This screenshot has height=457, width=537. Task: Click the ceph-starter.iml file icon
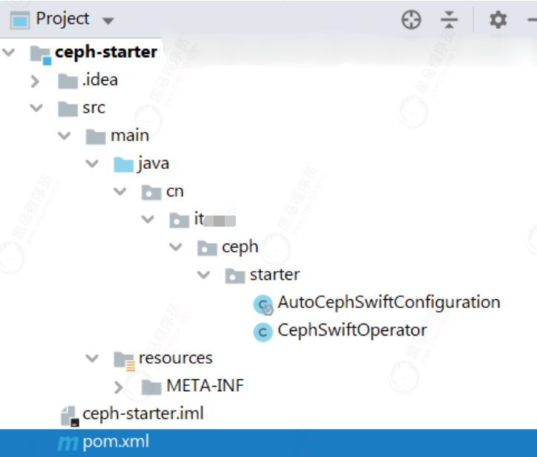pyautogui.click(x=70, y=415)
